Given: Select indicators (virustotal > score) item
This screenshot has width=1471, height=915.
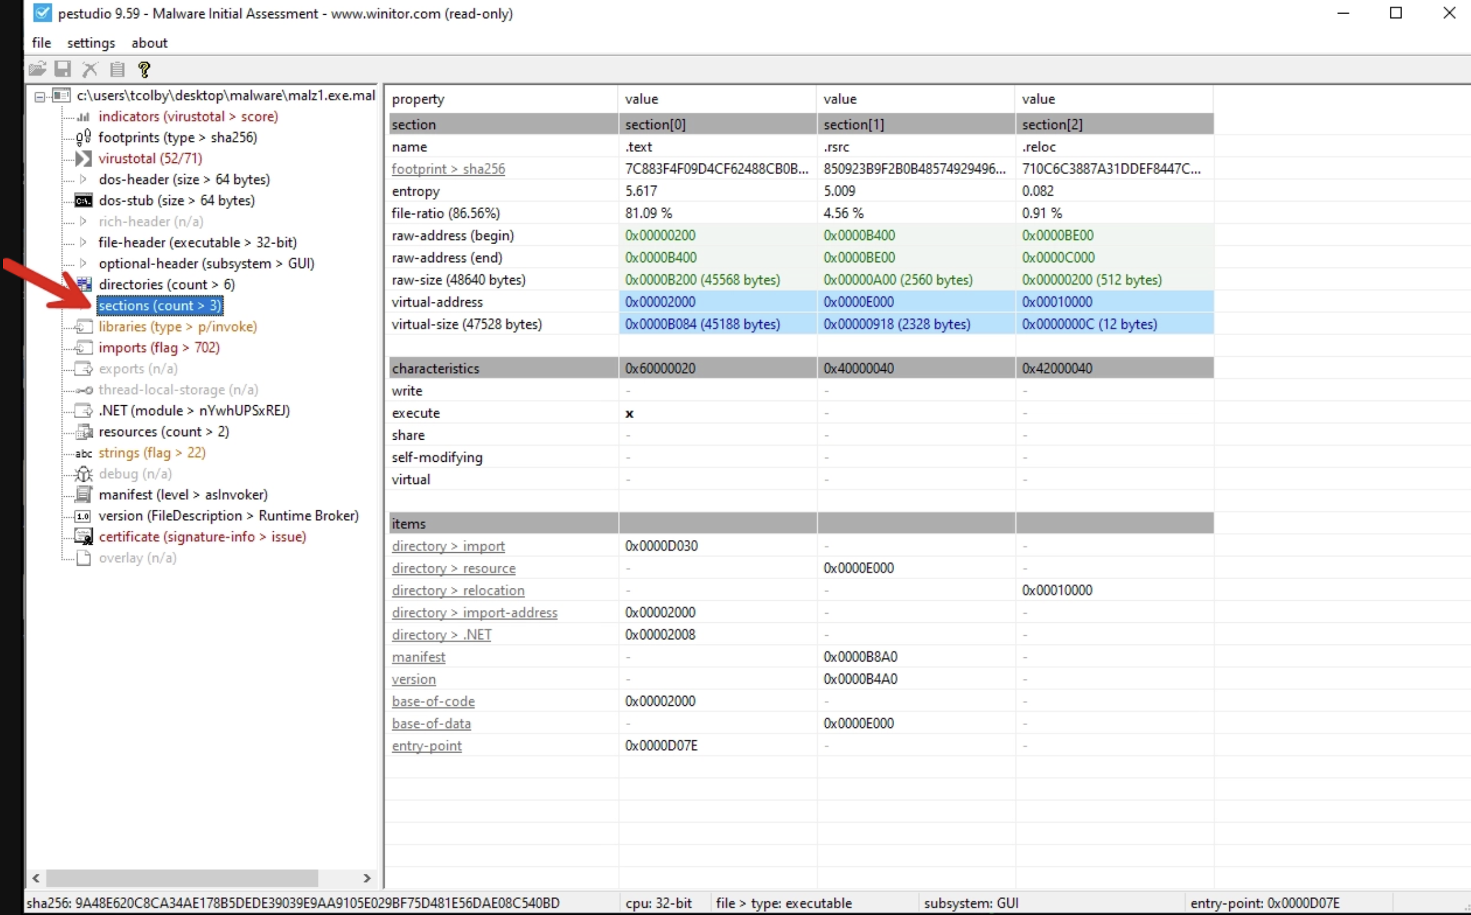Looking at the screenshot, I should tap(188, 116).
